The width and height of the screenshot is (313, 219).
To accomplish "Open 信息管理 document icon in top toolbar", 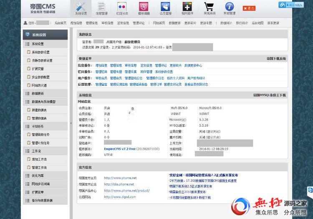I will click(x=101, y=8).
